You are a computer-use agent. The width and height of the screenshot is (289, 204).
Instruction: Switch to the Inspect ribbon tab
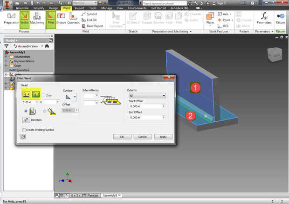79,8
